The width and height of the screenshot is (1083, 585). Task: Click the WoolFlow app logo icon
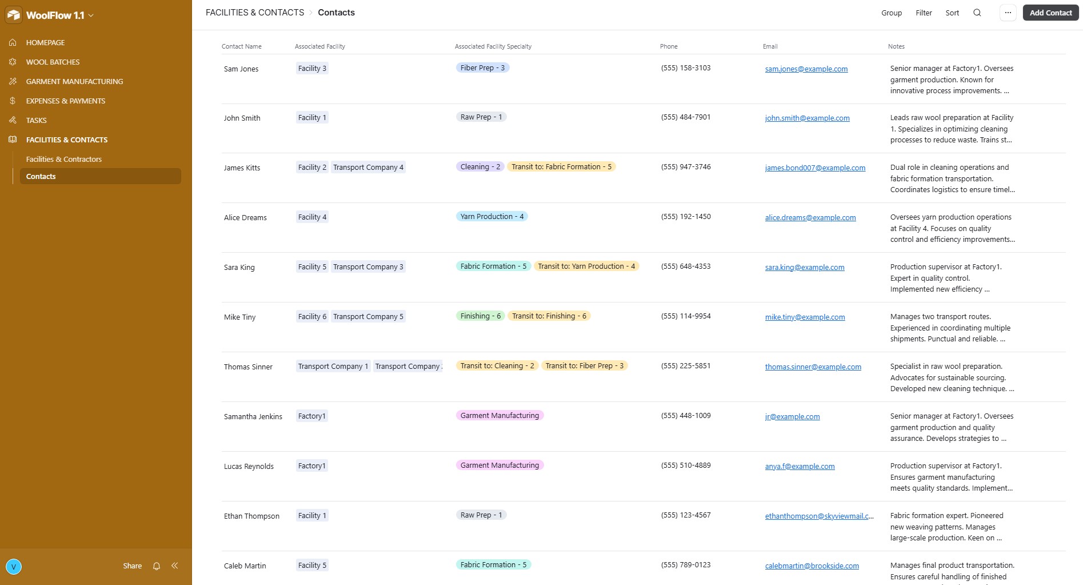14,15
